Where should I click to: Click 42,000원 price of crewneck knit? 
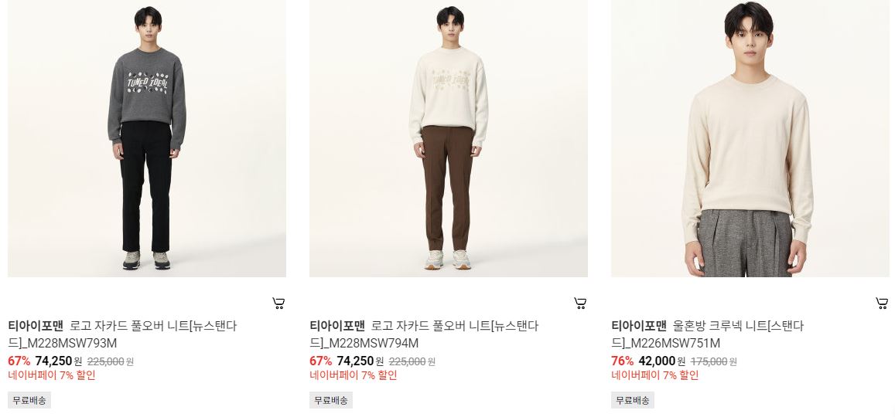coord(661,361)
